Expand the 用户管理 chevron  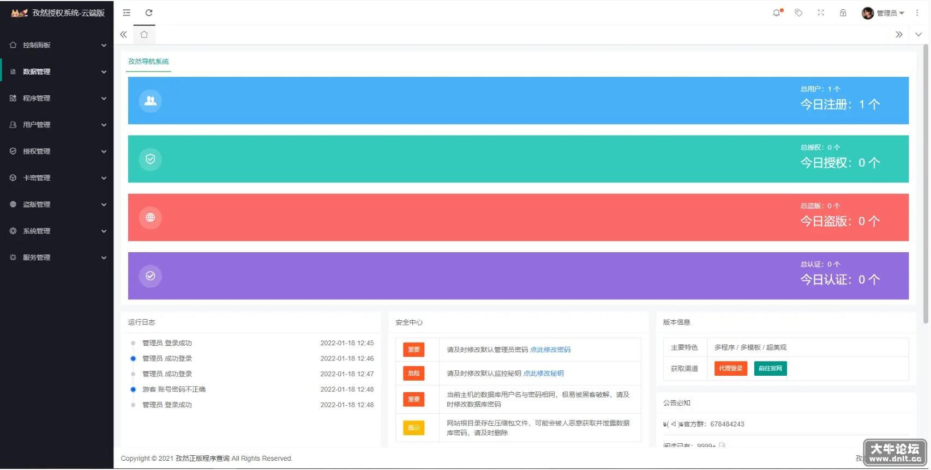104,125
